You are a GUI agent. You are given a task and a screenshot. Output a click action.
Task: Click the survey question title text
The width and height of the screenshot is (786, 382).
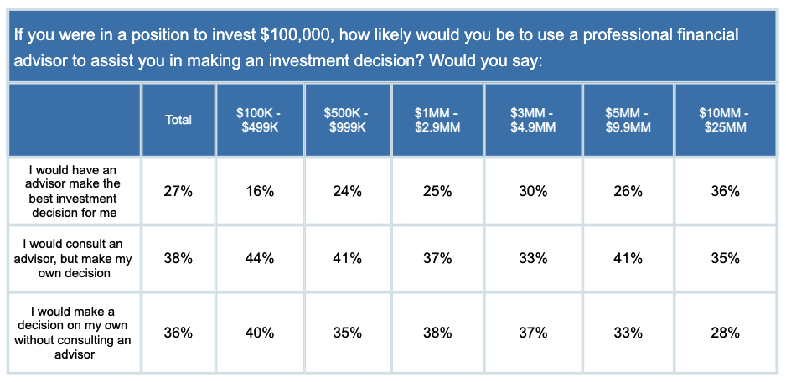coord(376,48)
